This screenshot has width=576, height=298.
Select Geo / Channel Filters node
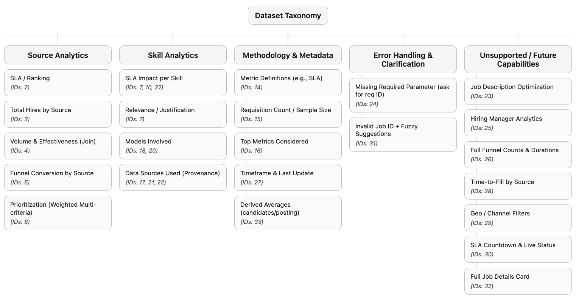coord(518,218)
